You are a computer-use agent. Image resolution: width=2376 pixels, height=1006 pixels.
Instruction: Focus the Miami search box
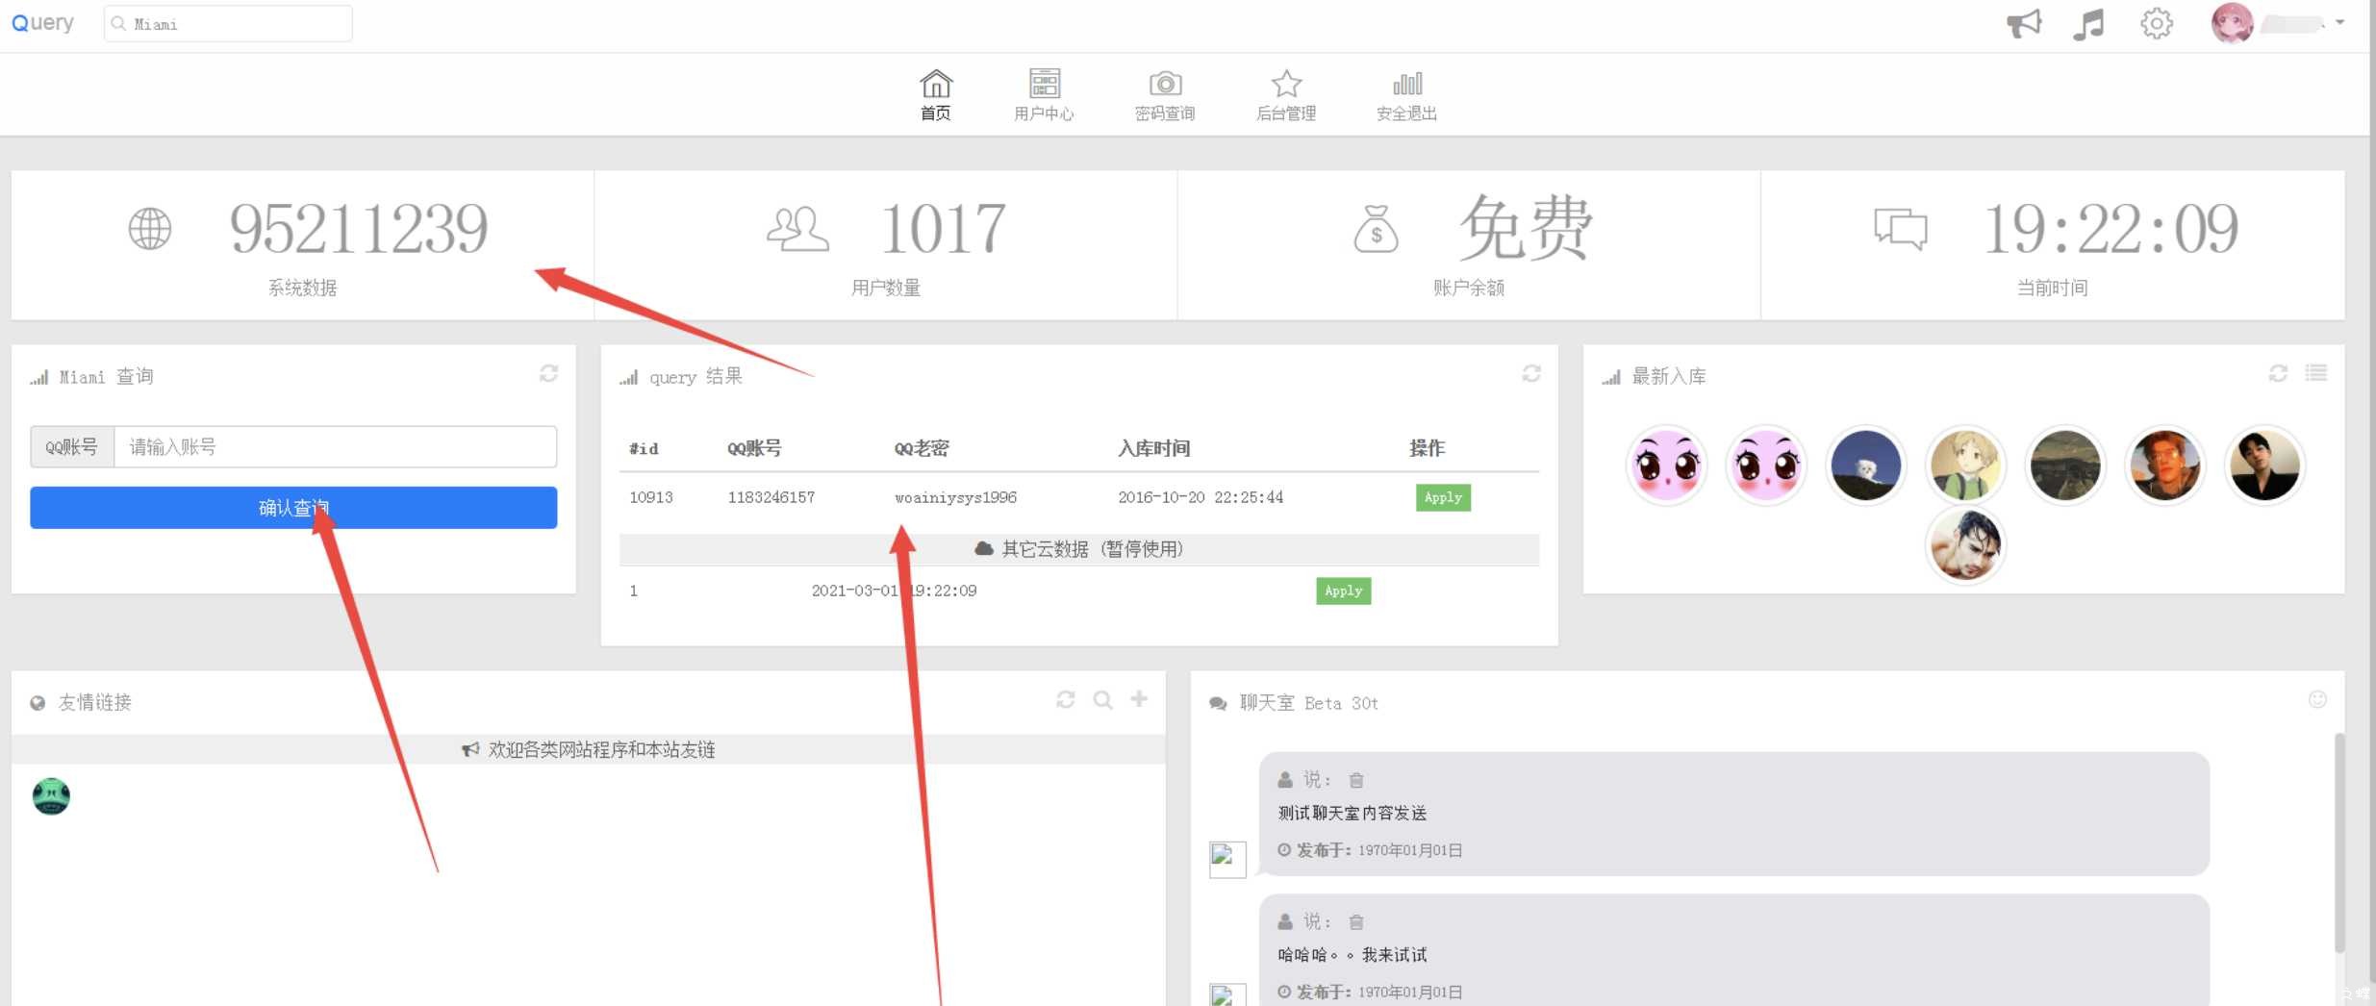[228, 24]
